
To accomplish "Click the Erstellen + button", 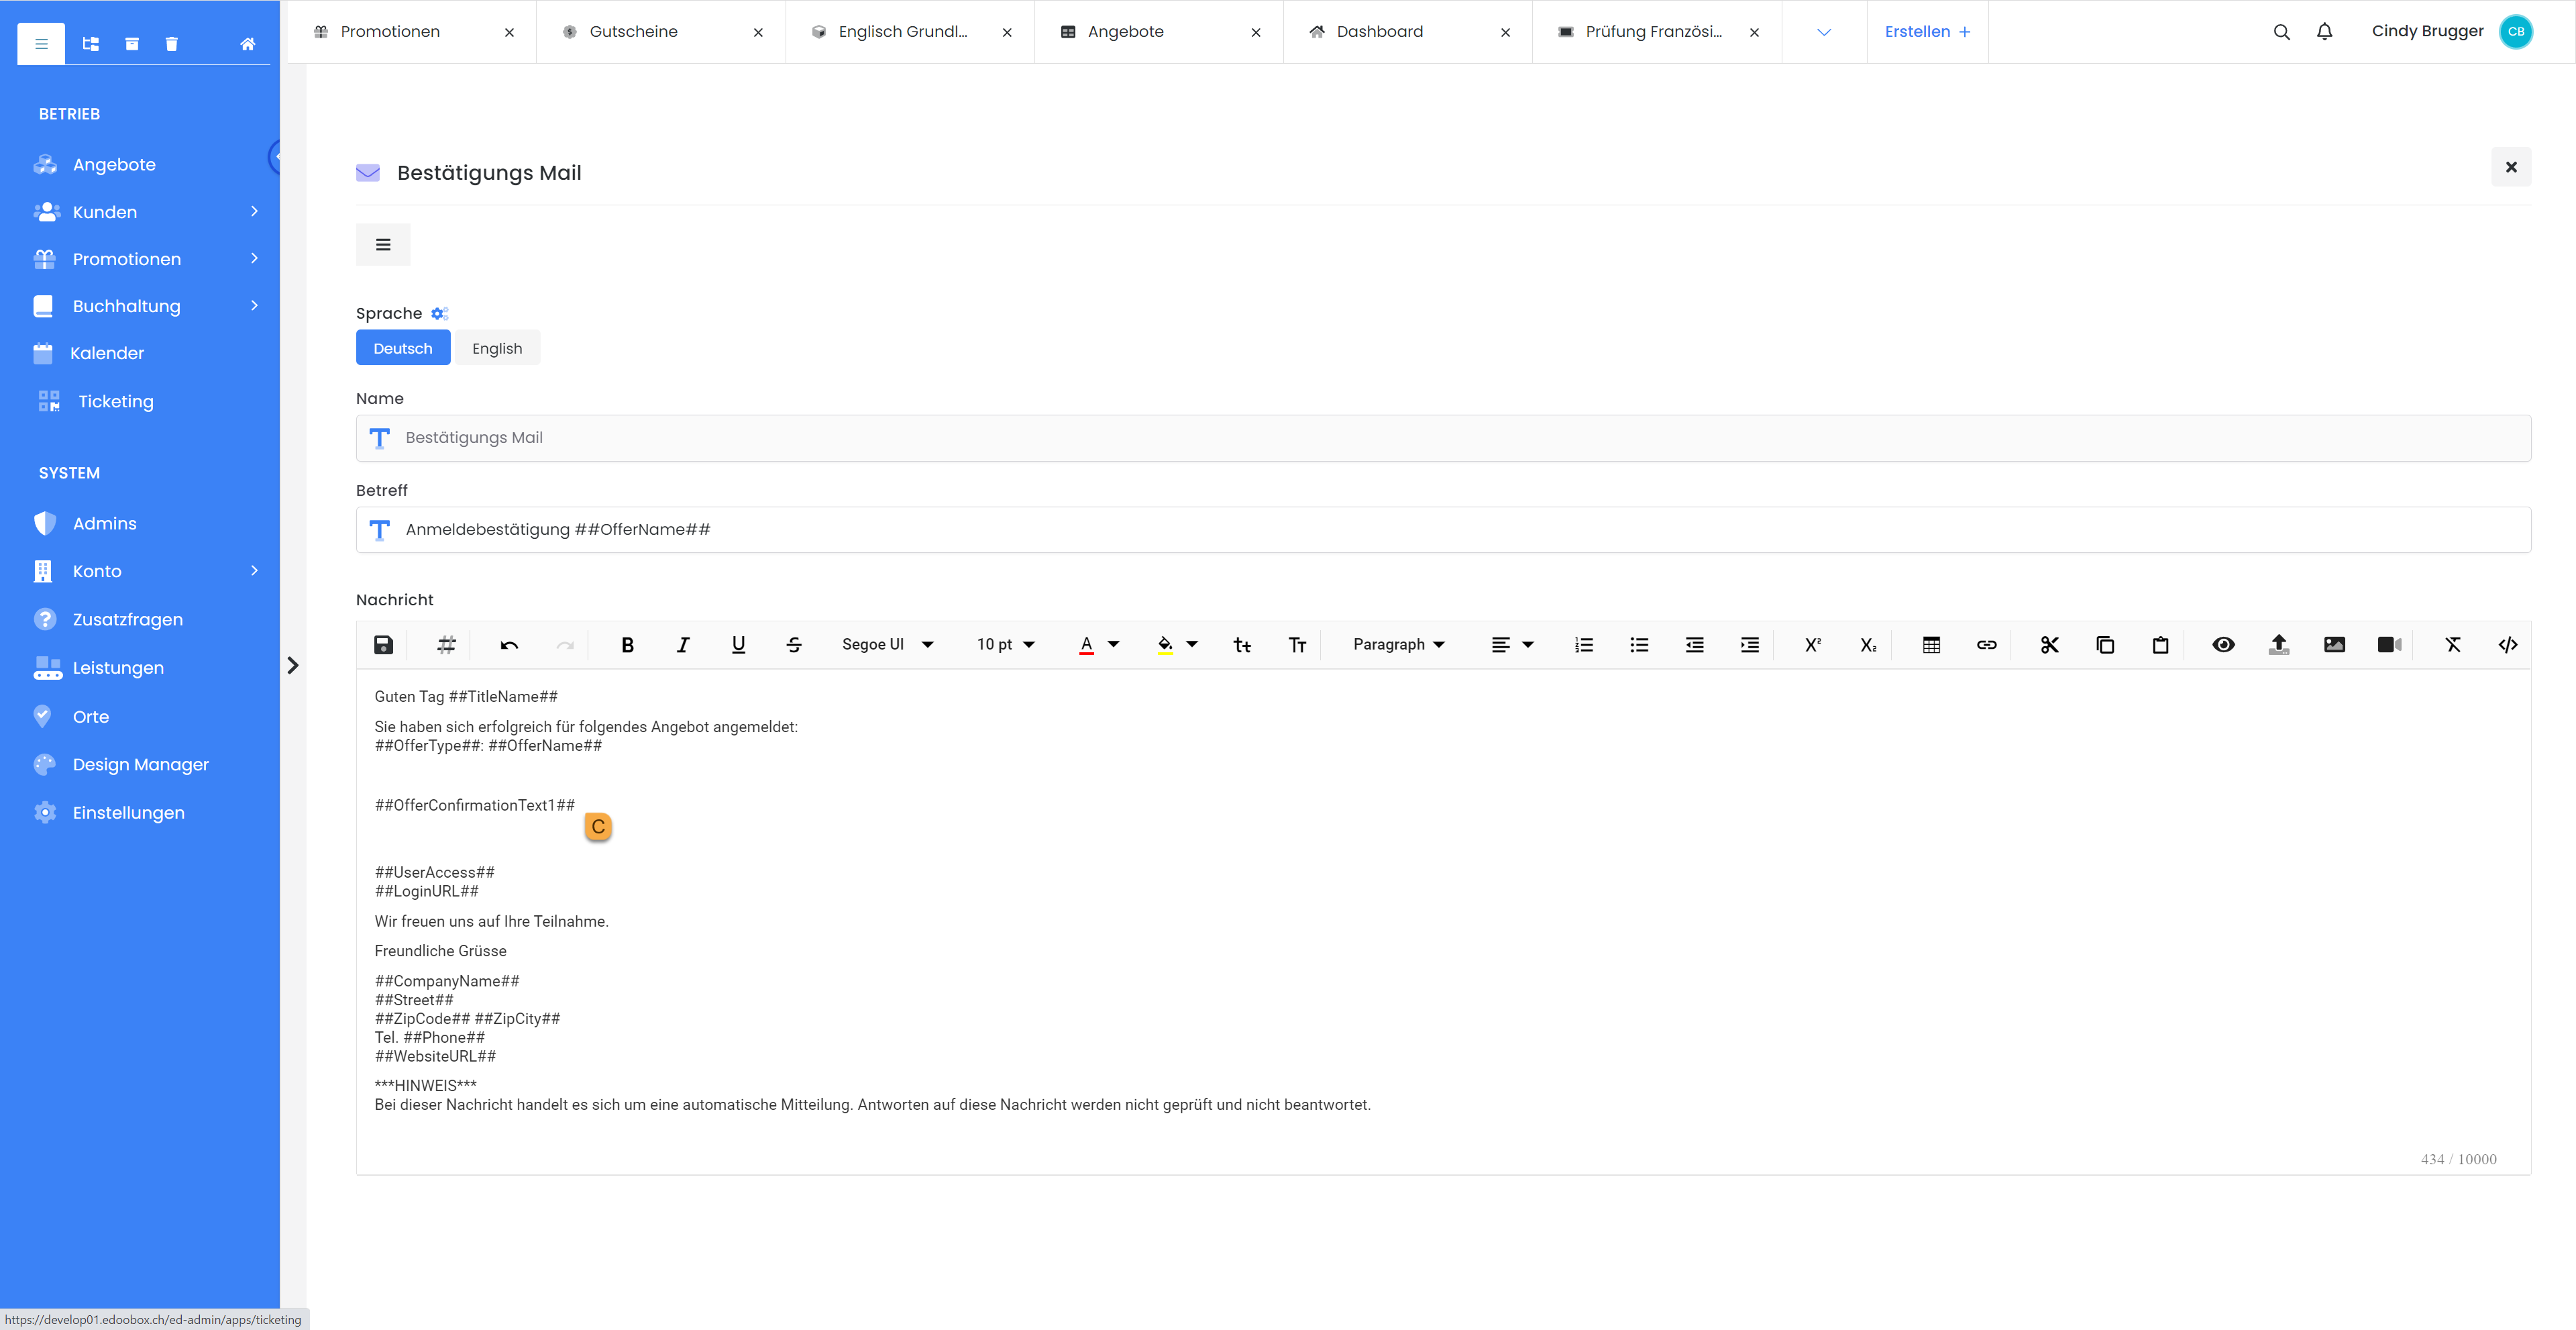I will (1927, 32).
